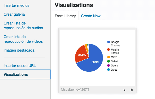This screenshot has width=155, height=99.
Task: Select Insertar desde URL
Action: pyautogui.click(x=20, y=66)
